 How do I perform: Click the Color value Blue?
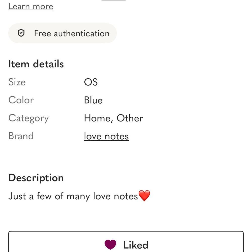(x=93, y=100)
